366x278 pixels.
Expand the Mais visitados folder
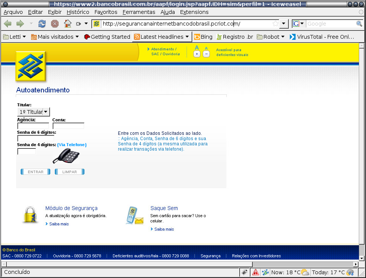55,37
